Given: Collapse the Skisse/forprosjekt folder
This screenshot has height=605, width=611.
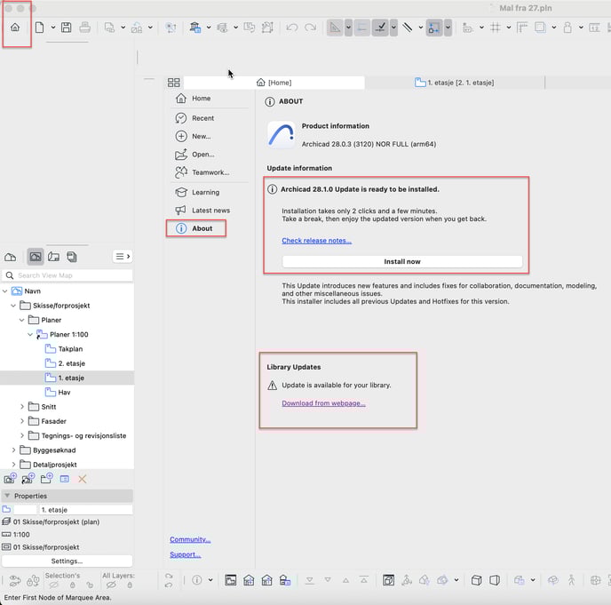Looking at the screenshot, I should (13, 306).
